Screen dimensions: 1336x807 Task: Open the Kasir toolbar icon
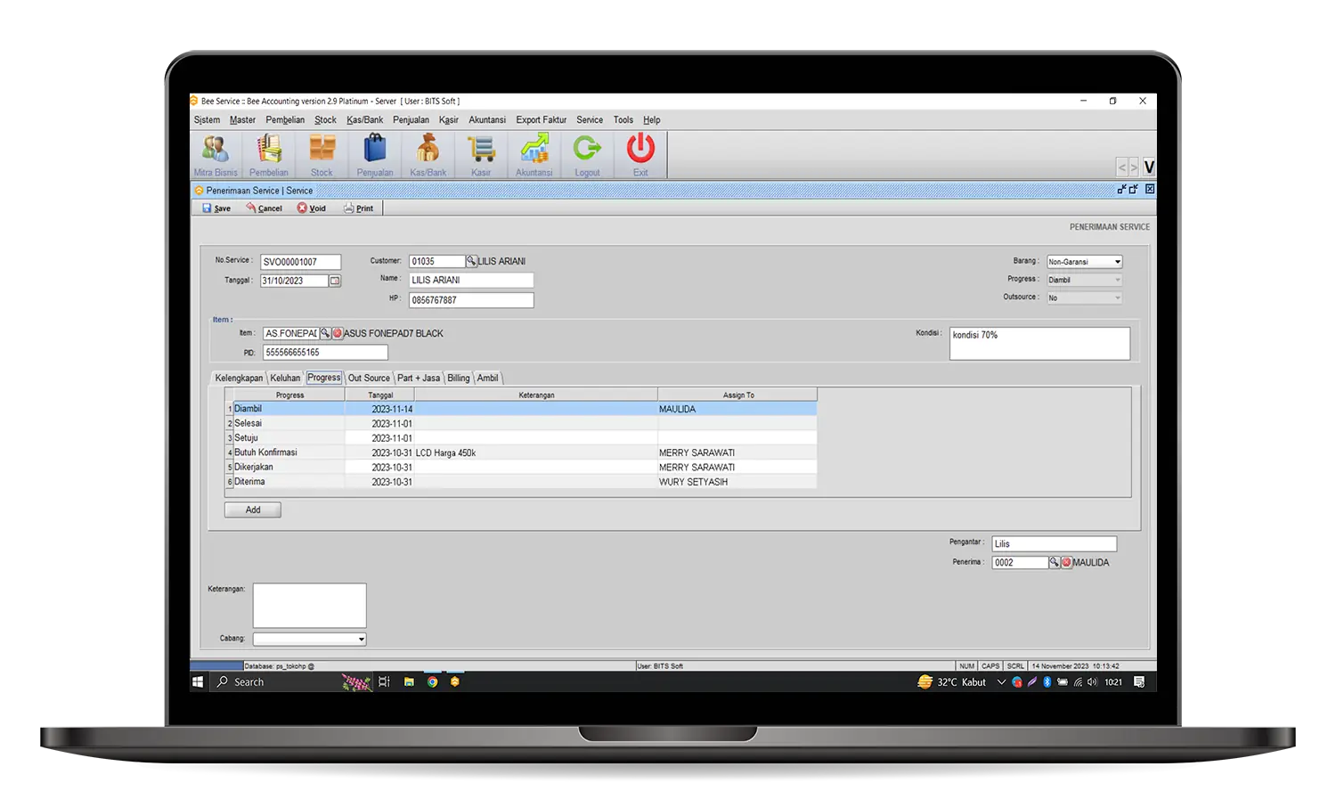481,155
